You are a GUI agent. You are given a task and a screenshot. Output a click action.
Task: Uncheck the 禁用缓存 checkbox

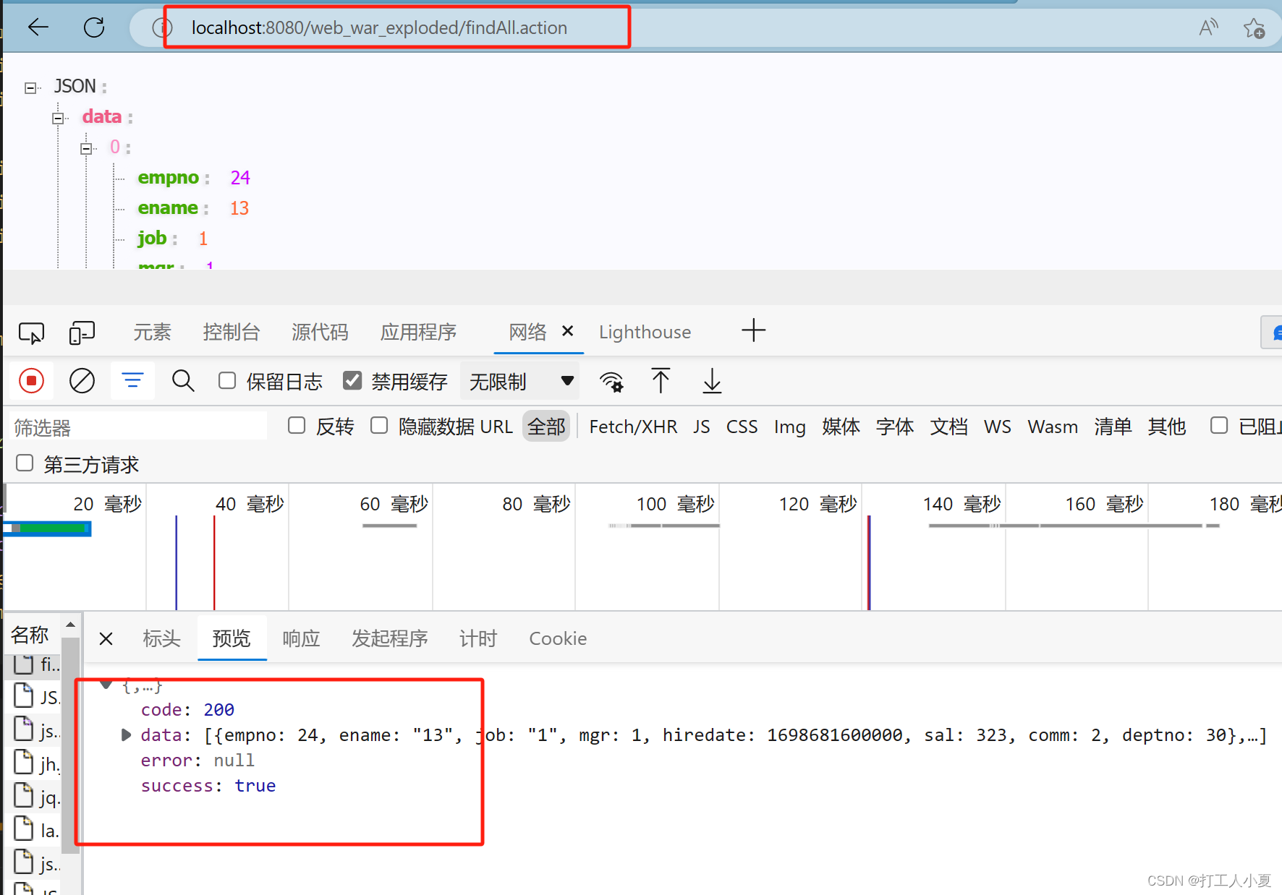(x=352, y=381)
